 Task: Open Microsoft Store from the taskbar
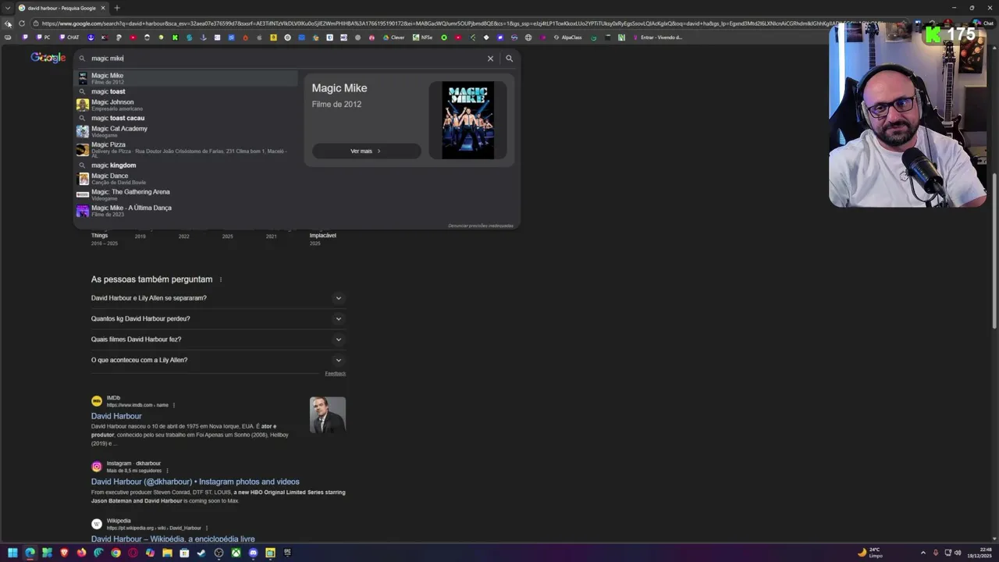pos(184,553)
